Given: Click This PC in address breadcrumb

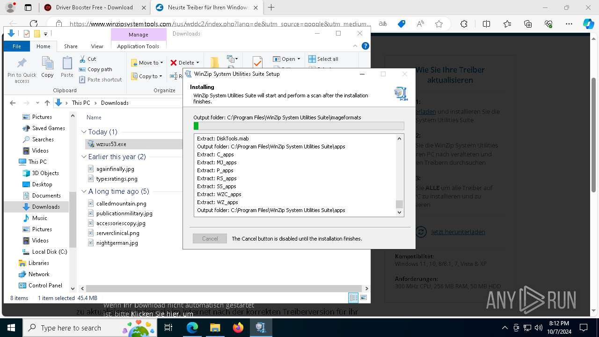Looking at the screenshot, I should click(81, 103).
